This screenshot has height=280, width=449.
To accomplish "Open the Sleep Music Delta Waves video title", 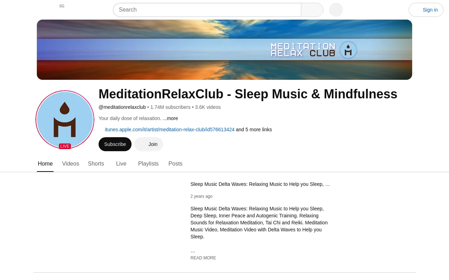I will pos(260,184).
